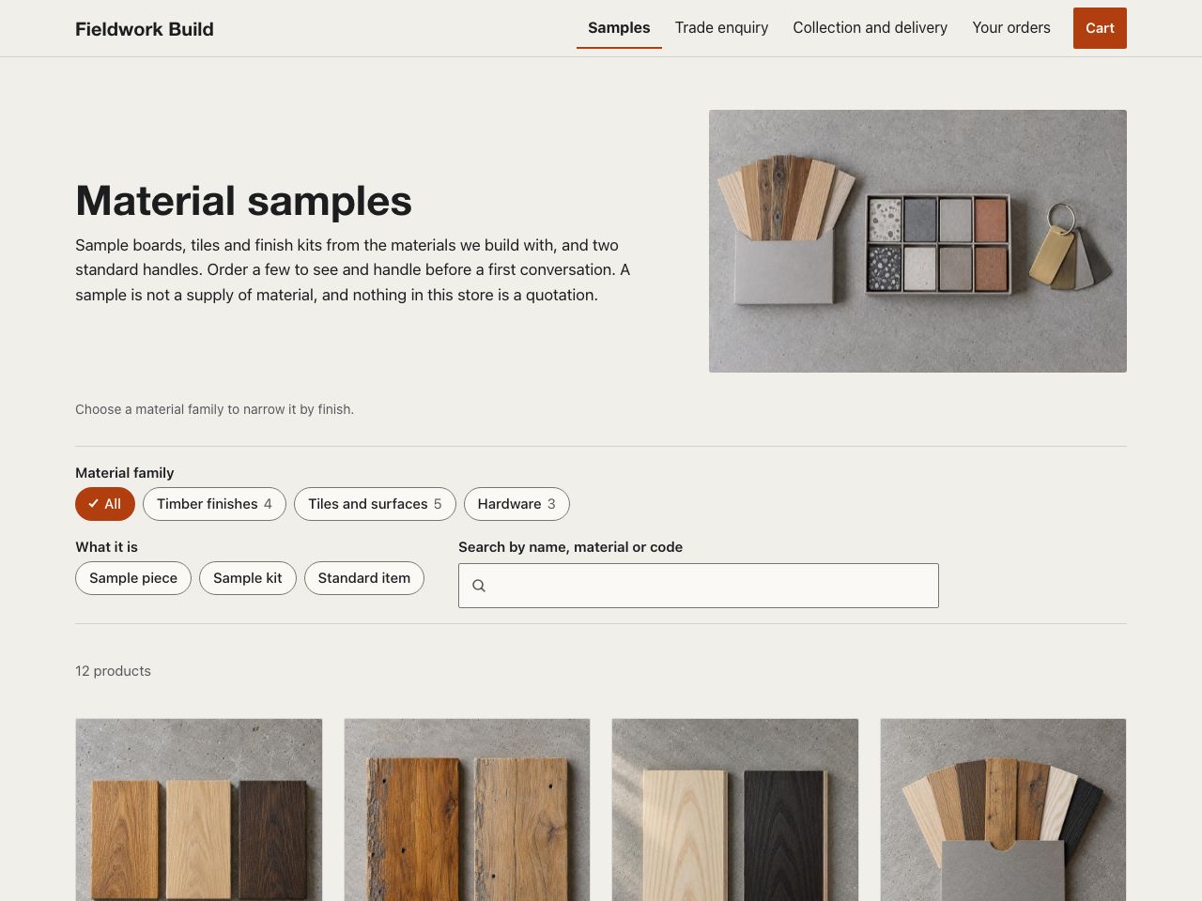Filter by Tiles and surfaces
The width and height of the screenshot is (1202, 901).
click(375, 504)
